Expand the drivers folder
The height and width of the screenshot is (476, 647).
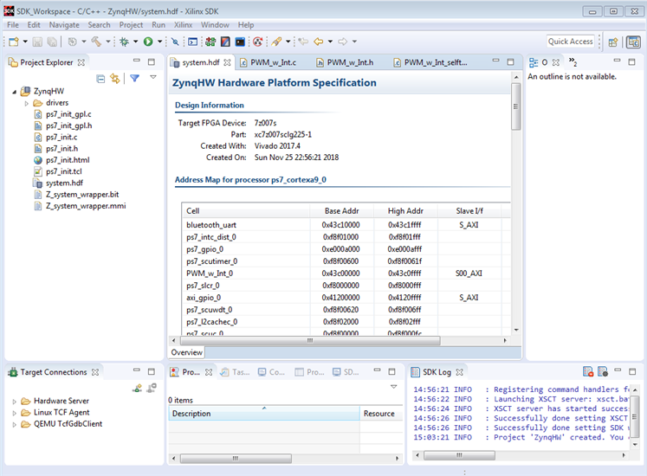coord(26,103)
